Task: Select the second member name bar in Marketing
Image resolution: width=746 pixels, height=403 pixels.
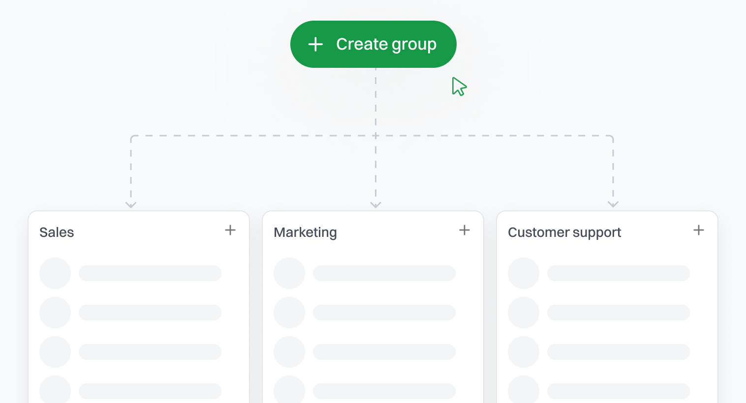Action: [384, 313]
